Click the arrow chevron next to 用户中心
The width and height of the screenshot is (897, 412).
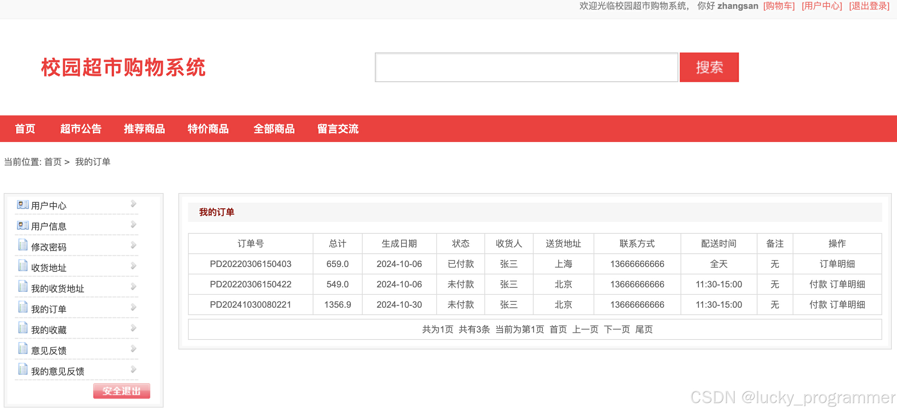[x=134, y=204]
